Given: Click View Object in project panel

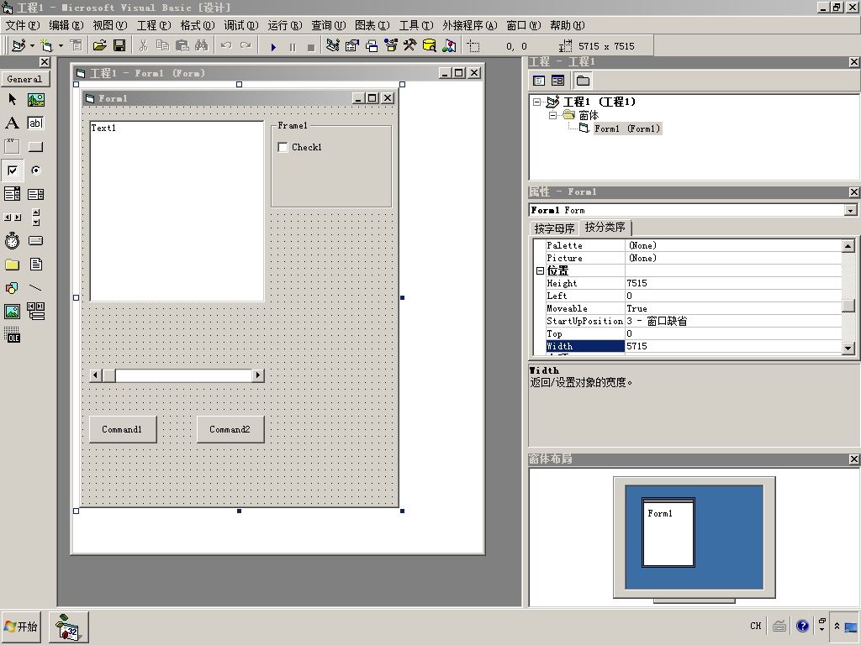Looking at the screenshot, I should (558, 81).
